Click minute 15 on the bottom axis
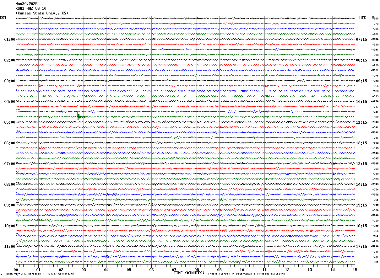The width and height of the screenshot is (380, 278). tap(355, 270)
